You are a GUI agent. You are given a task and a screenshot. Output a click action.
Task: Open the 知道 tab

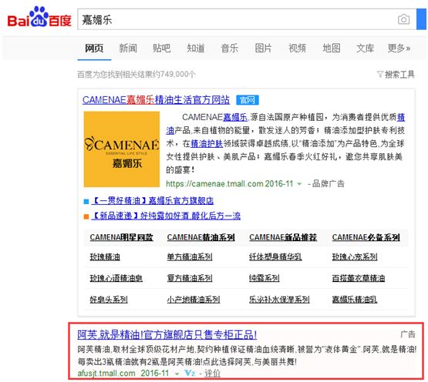click(x=196, y=49)
